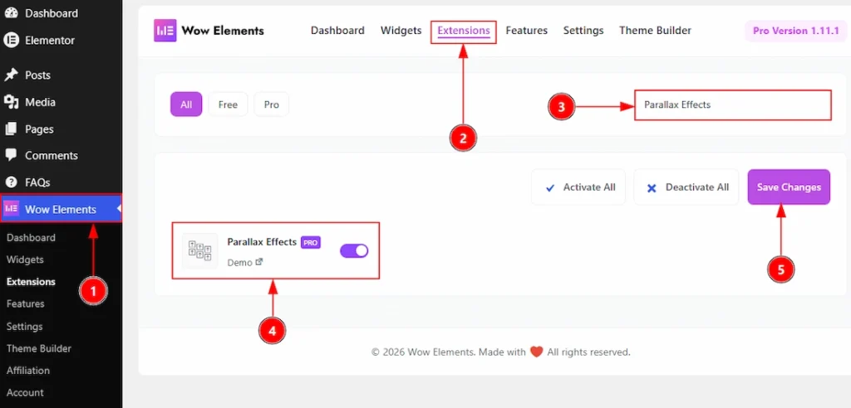Open Pages menu in sidebar
The height and width of the screenshot is (408, 851).
(x=40, y=129)
